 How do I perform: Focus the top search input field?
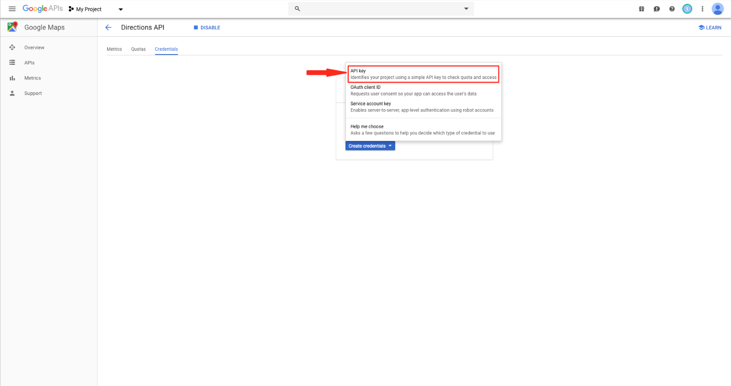[x=381, y=8]
